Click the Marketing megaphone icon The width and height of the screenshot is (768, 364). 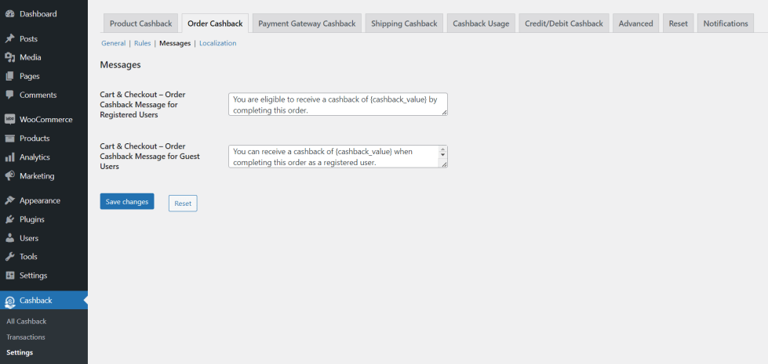pos(9,176)
